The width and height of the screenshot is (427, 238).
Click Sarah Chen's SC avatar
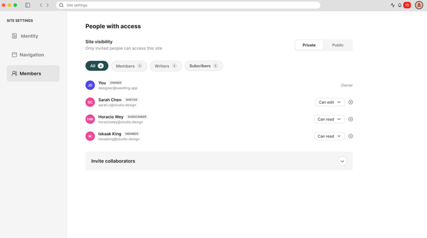(90, 102)
